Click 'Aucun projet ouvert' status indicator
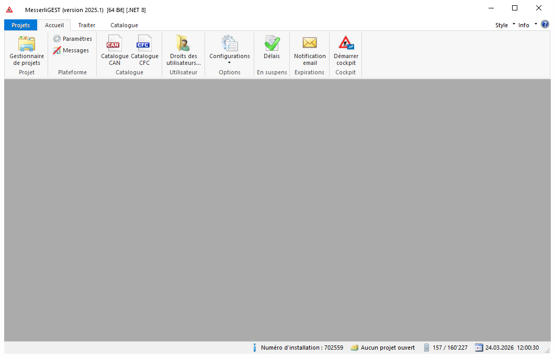 coord(383,348)
